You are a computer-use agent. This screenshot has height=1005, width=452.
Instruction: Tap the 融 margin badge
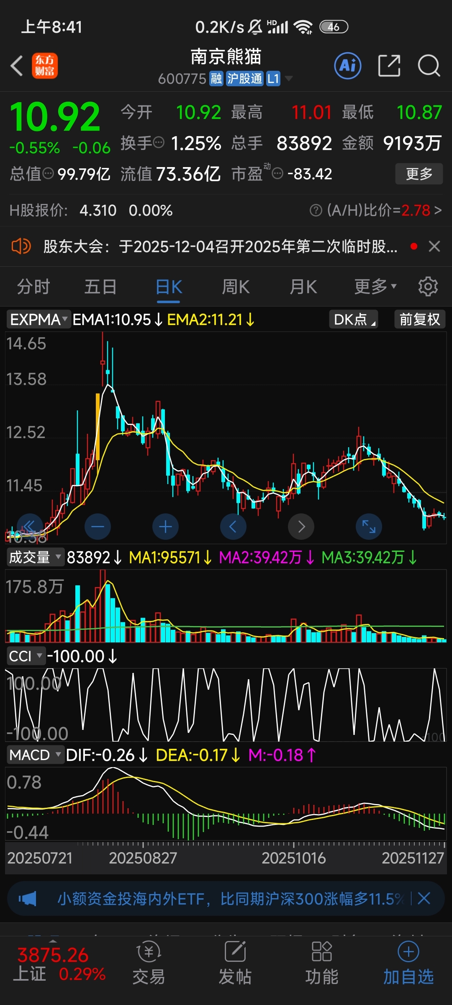[x=216, y=78]
